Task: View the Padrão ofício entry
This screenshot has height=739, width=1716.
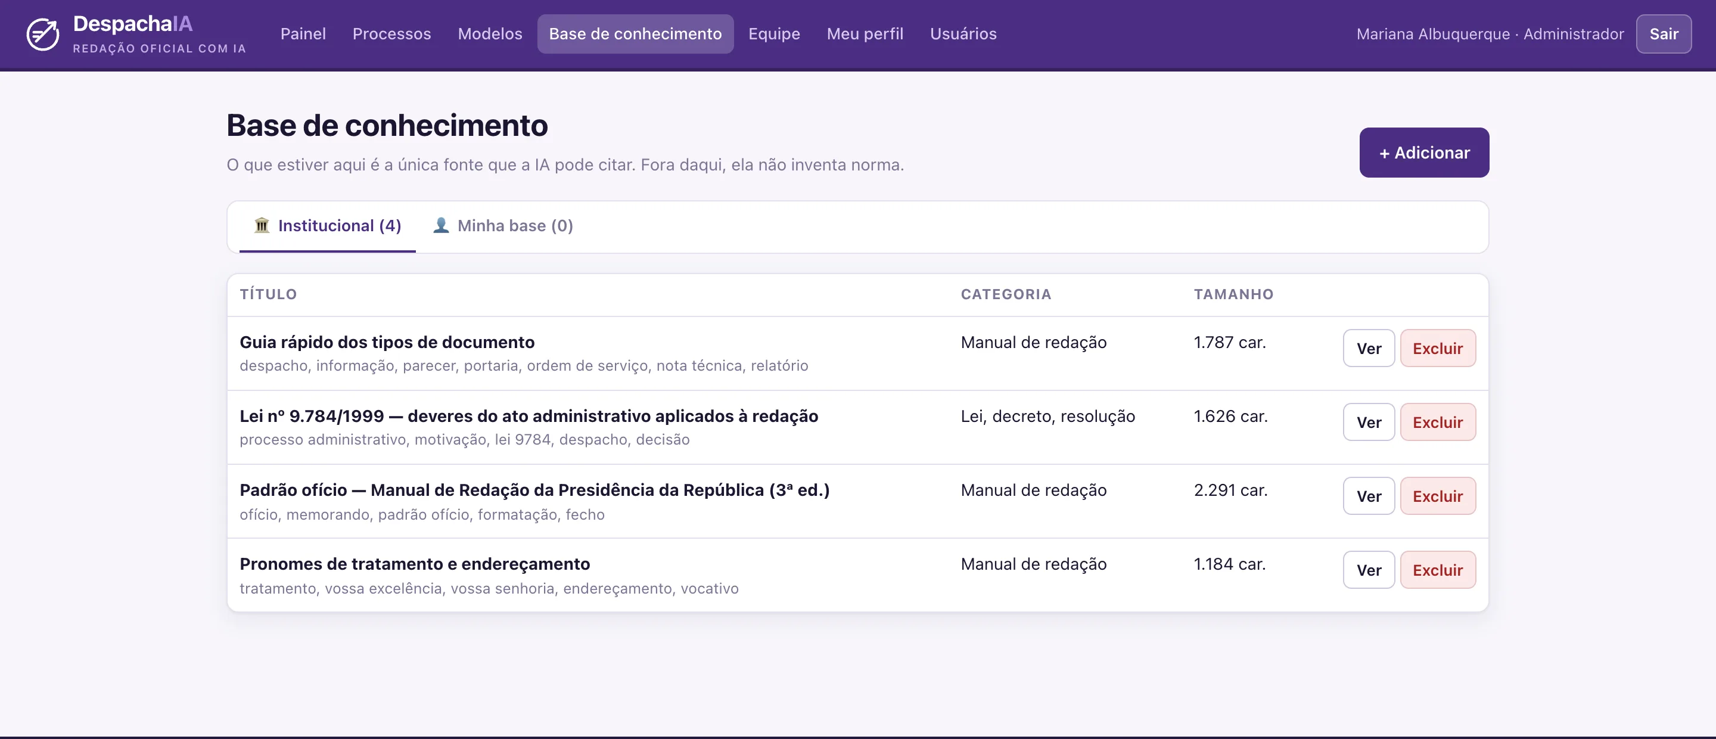Action: pyautogui.click(x=1369, y=496)
